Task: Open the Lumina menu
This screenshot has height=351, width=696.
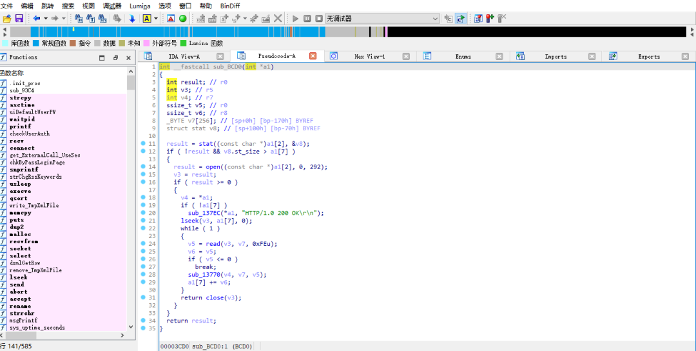Action: (x=140, y=6)
